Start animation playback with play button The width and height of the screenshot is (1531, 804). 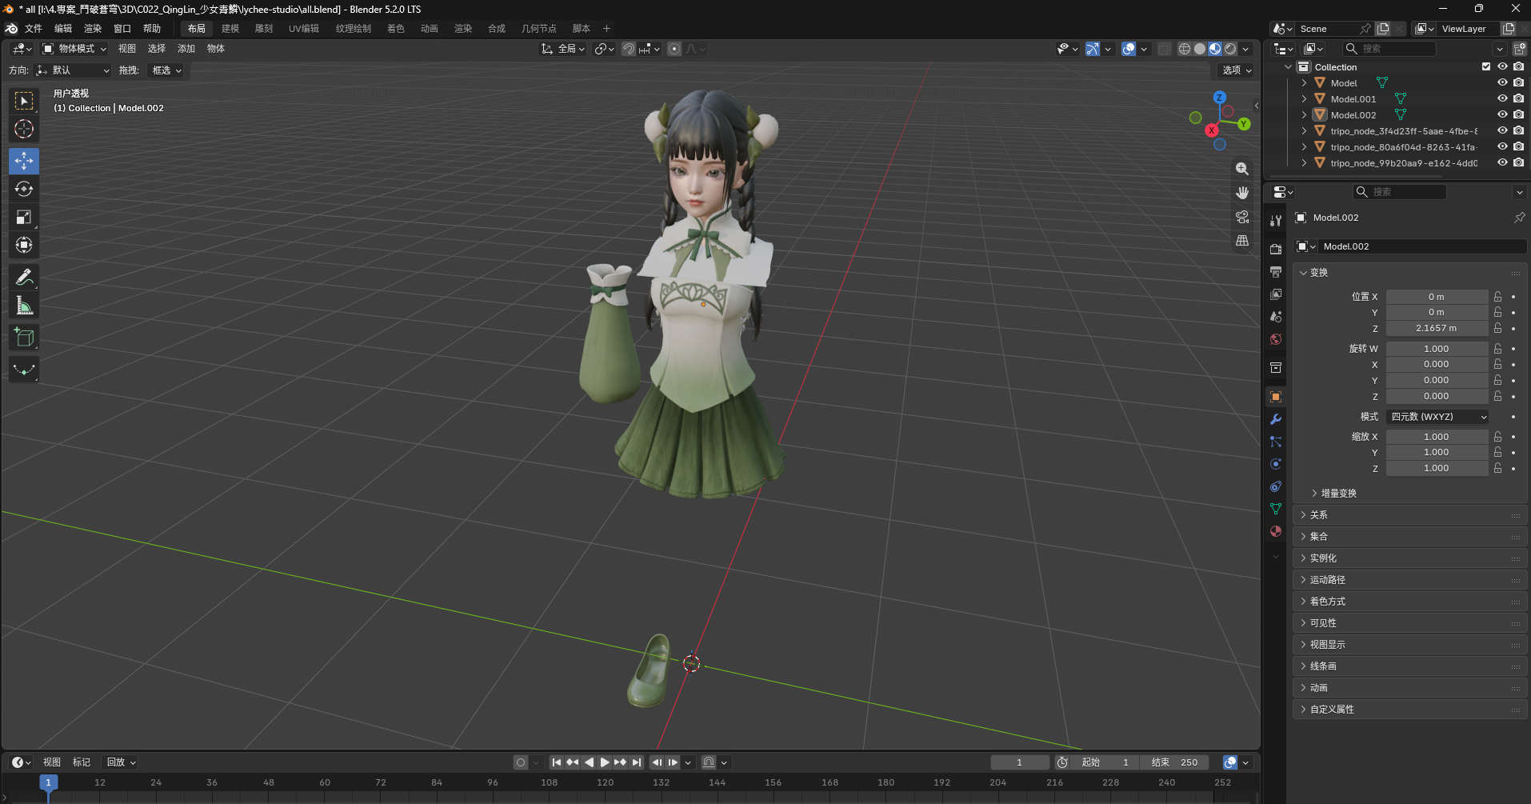coord(605,762)
